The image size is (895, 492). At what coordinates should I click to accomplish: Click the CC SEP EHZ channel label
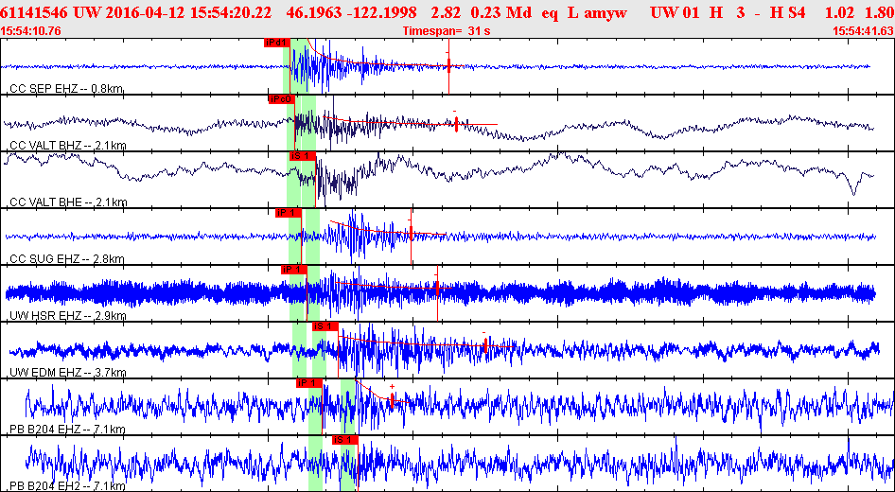click(x=66, y=89)
